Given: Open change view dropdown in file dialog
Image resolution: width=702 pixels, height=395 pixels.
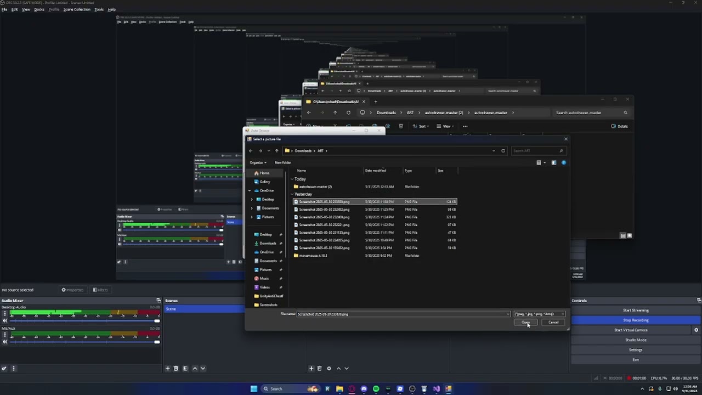Looking at the screenshot, I should coord(545,163).
